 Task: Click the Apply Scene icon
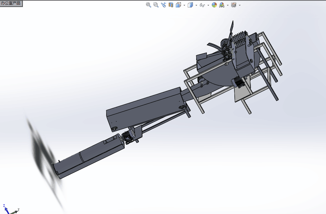pyautogui.click(x=222, y=5)
